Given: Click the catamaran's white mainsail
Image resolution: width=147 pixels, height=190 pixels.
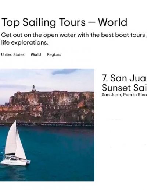Looking at the screenshot, I should click(11, 137).
